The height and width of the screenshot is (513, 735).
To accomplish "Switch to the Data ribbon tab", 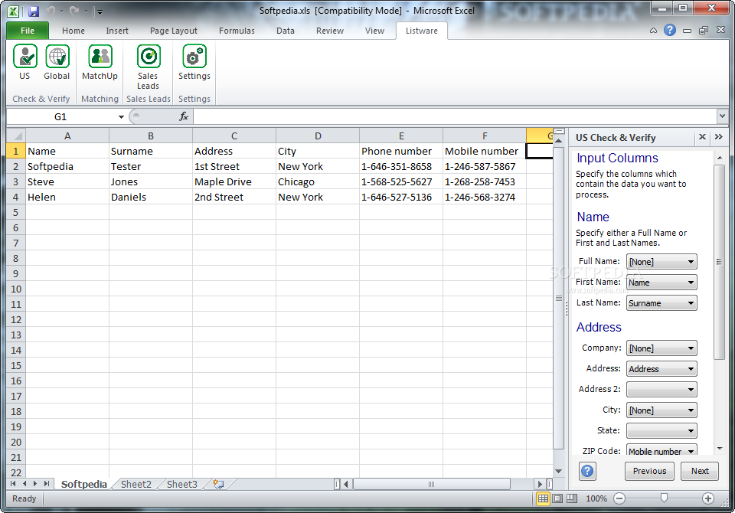I will tap(286, 31).
